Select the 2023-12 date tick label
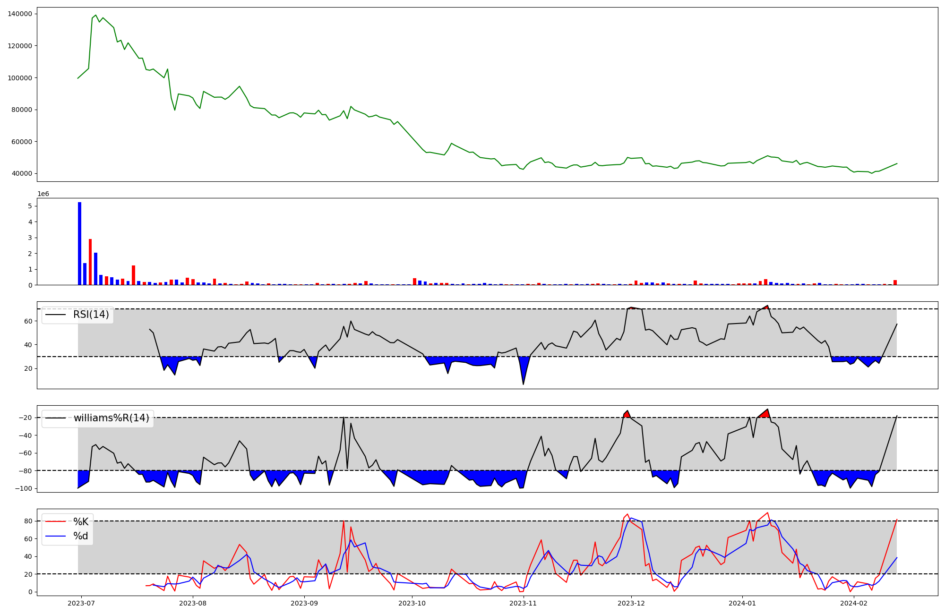 [631, 603]
